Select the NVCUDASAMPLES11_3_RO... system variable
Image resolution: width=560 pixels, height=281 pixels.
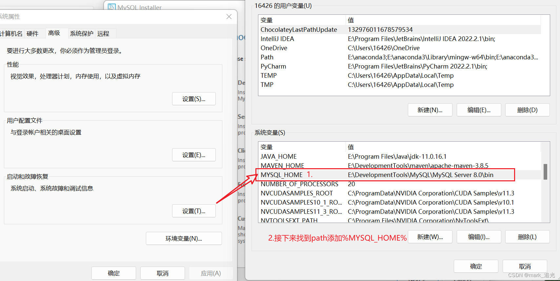point(400,211)
